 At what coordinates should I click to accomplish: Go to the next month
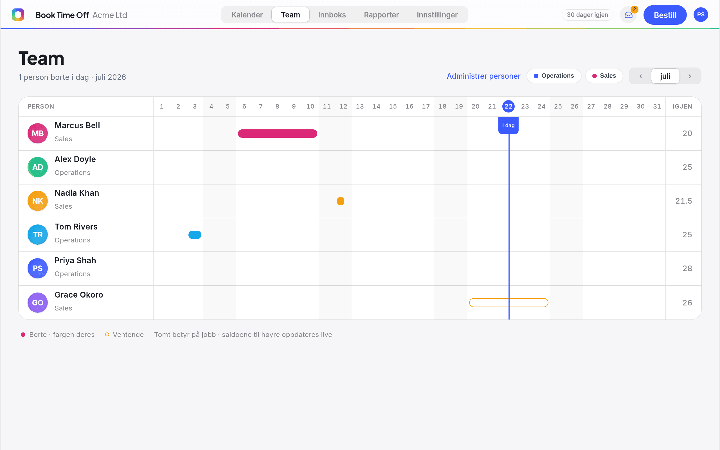click(690, 76)
